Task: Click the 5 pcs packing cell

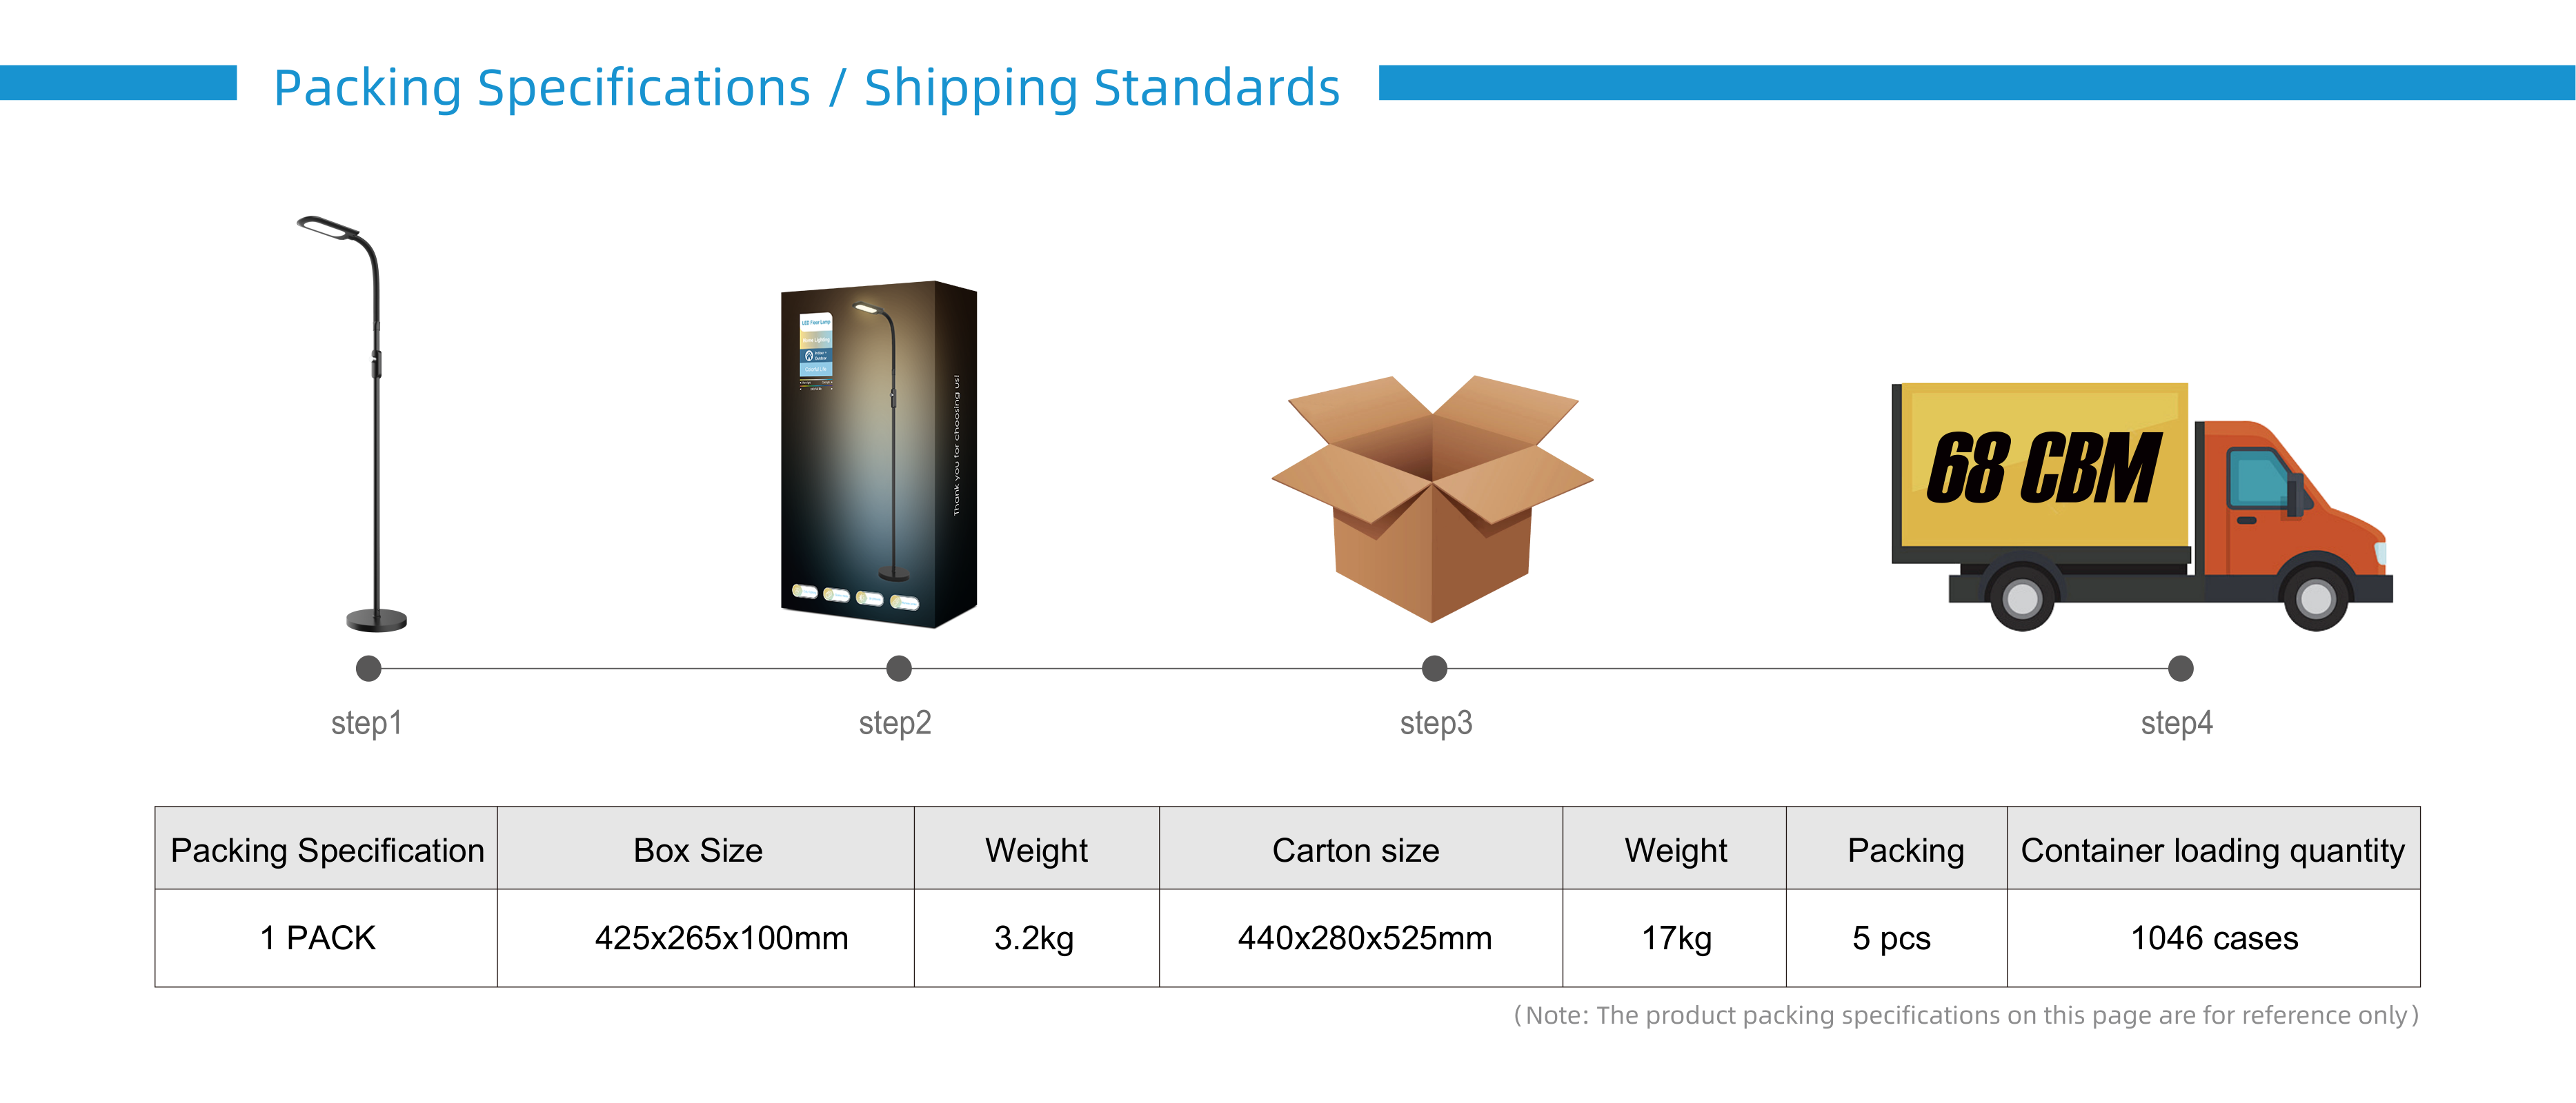Action: click(1891, 938)
